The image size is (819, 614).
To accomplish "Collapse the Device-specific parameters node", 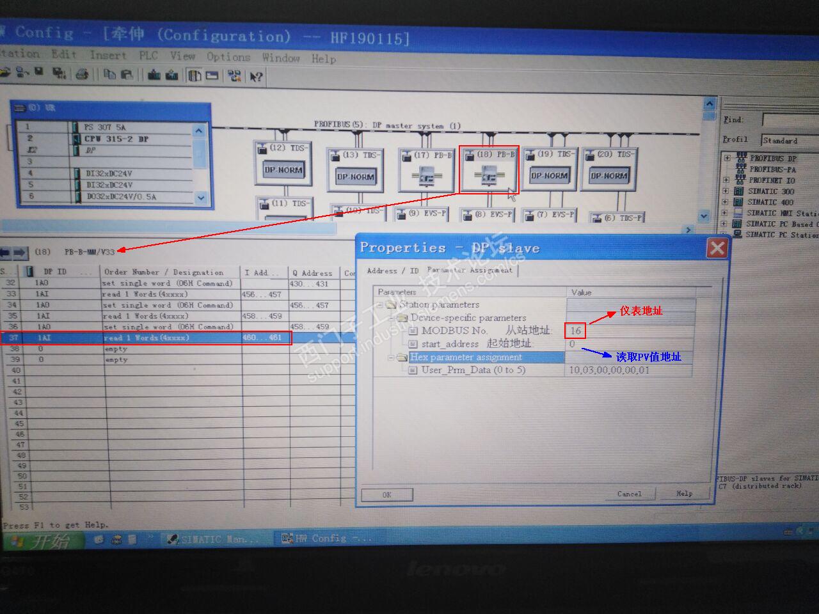I will click(x=392, y=317).
